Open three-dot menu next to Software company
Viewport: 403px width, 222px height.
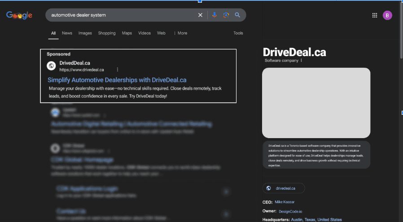(x=301, y=61)
